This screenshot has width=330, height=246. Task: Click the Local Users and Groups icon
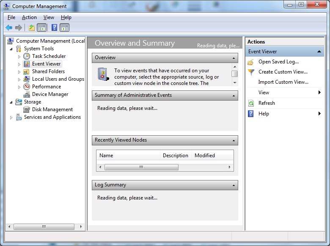(x=27, y=79)
